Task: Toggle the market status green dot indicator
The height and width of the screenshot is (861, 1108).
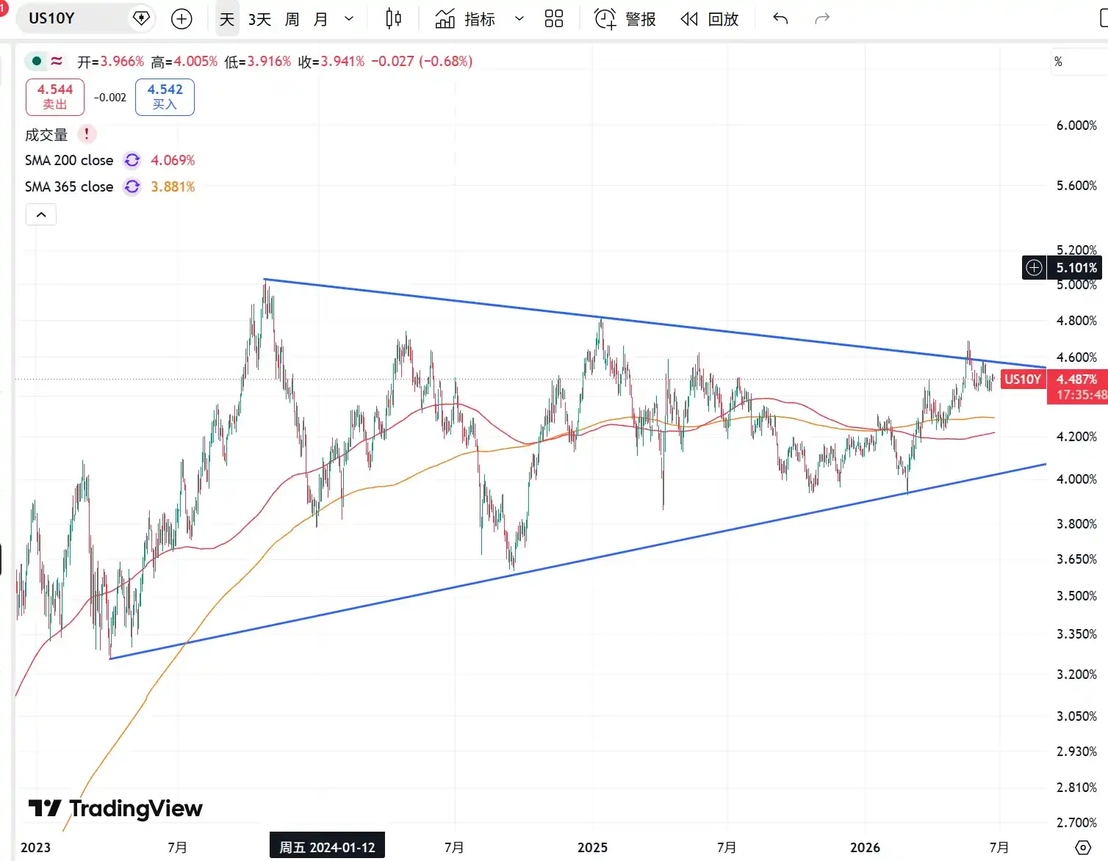Action: [36, 61]
